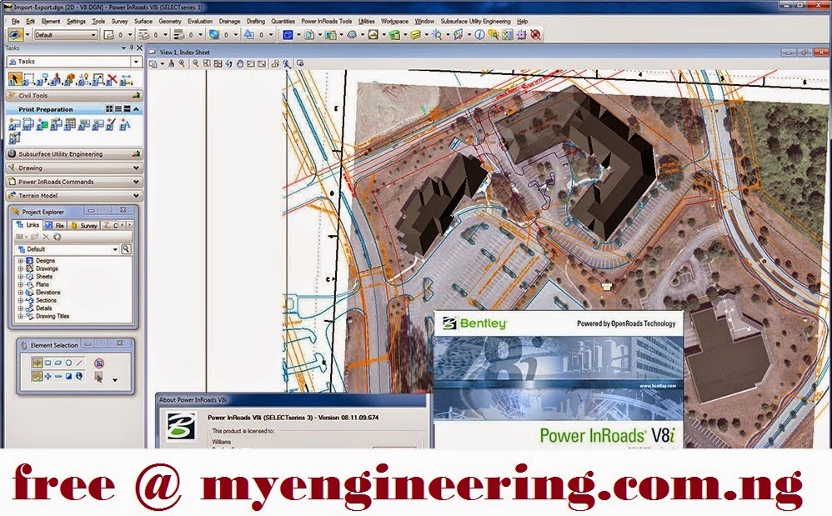
Task: Click the R icon in Print Preparation
Action: coord(56,125)
